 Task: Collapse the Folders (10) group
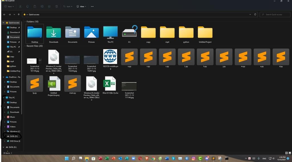click(25, 22)
